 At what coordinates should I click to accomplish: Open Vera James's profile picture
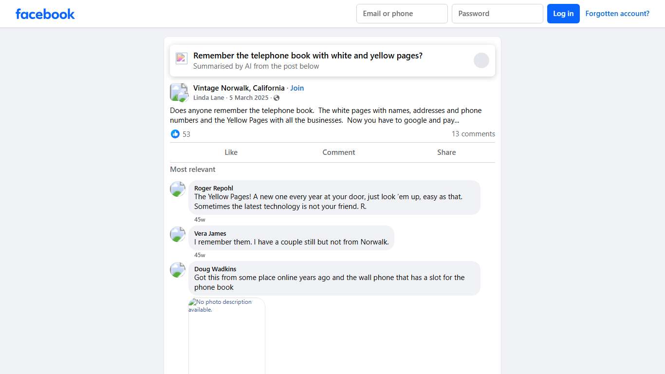(178, 234)
